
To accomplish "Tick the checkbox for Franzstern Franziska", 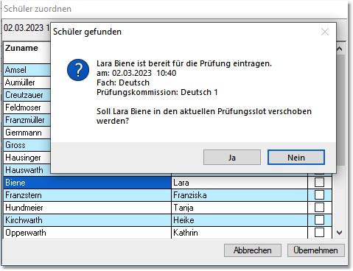I will pos(319,195).
